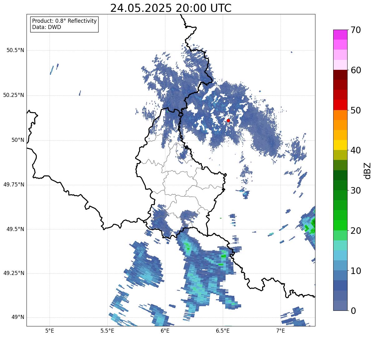375x337 pixels.
Task: Click the colorbar tick label 10
Action: pos(356,271)
